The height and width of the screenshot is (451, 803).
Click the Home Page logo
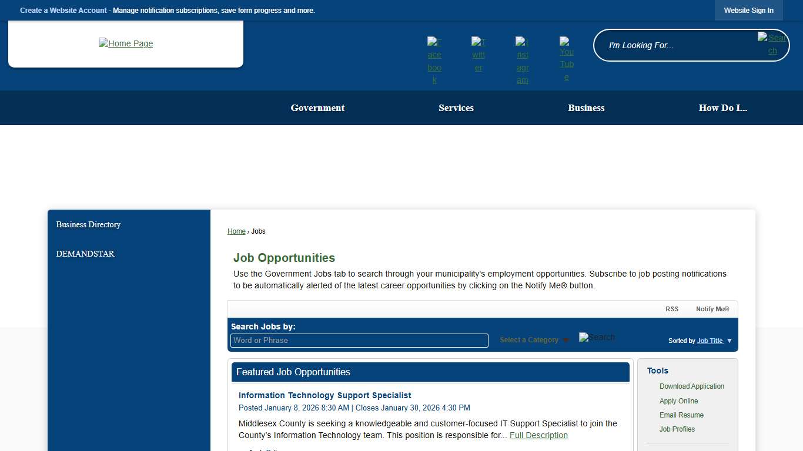125,43
